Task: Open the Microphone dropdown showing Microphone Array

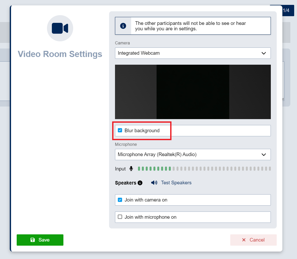Action: coord(193,155)
